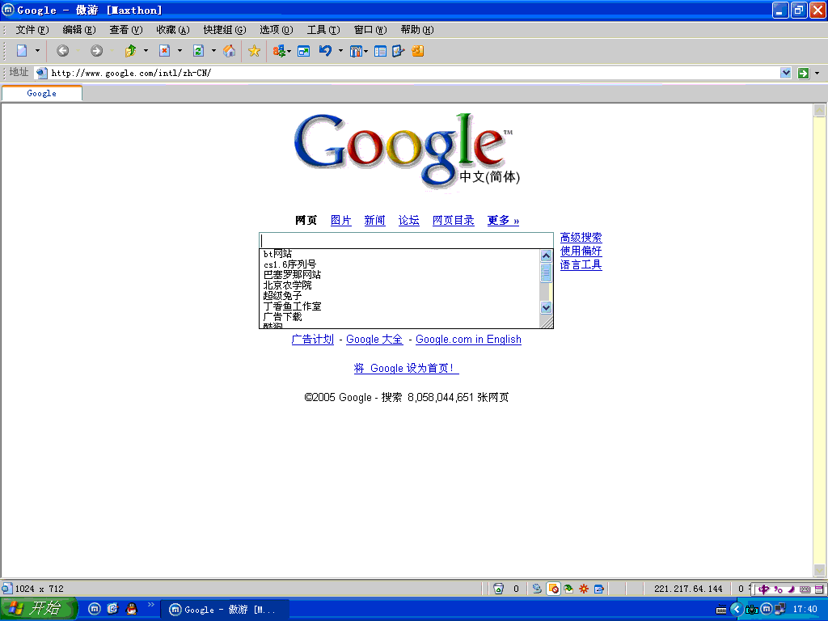Expand the New page dropdown arrow
Screen dimensions: 828x621
pyautogui.click(x=37, y=51)
